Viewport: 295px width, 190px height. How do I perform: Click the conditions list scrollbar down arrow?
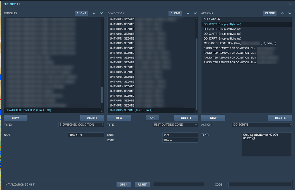197,111
